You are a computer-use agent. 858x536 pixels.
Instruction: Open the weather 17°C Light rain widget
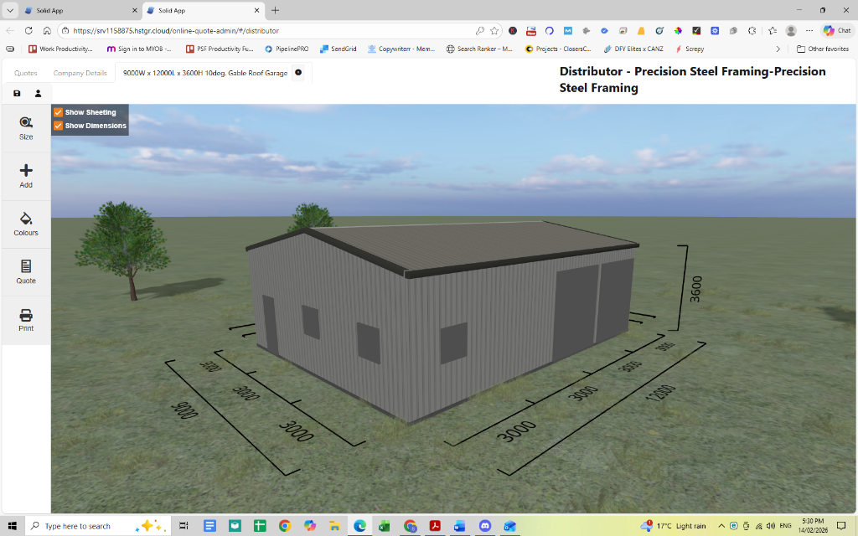(x=675, y=526)
